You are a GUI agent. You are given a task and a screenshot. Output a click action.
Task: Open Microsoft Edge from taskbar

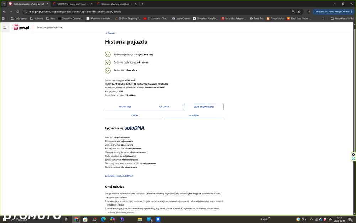(x=103, y=219)
